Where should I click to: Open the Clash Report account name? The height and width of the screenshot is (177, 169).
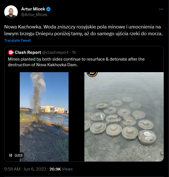28,52
